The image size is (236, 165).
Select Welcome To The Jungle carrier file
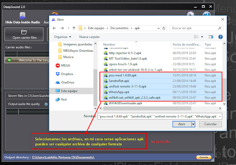27,60
